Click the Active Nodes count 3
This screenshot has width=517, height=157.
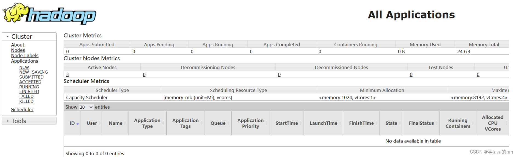(x=67, y=74)
